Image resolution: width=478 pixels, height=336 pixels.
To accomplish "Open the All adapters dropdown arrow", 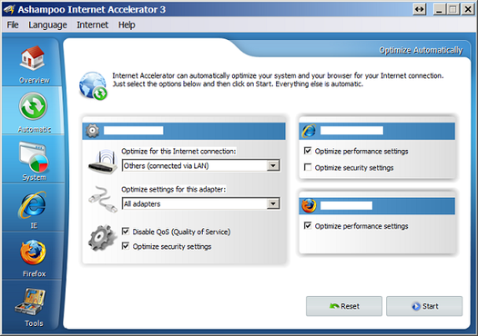I will (273, 203).
